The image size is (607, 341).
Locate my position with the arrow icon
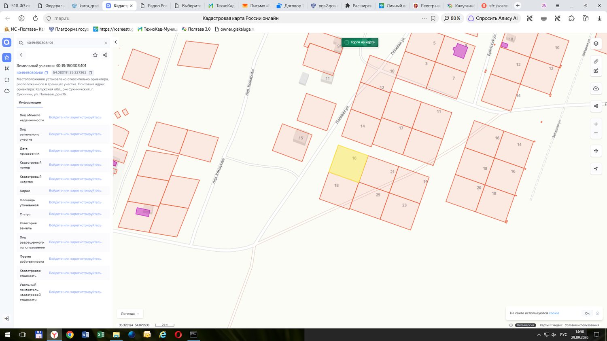(596, 169)
